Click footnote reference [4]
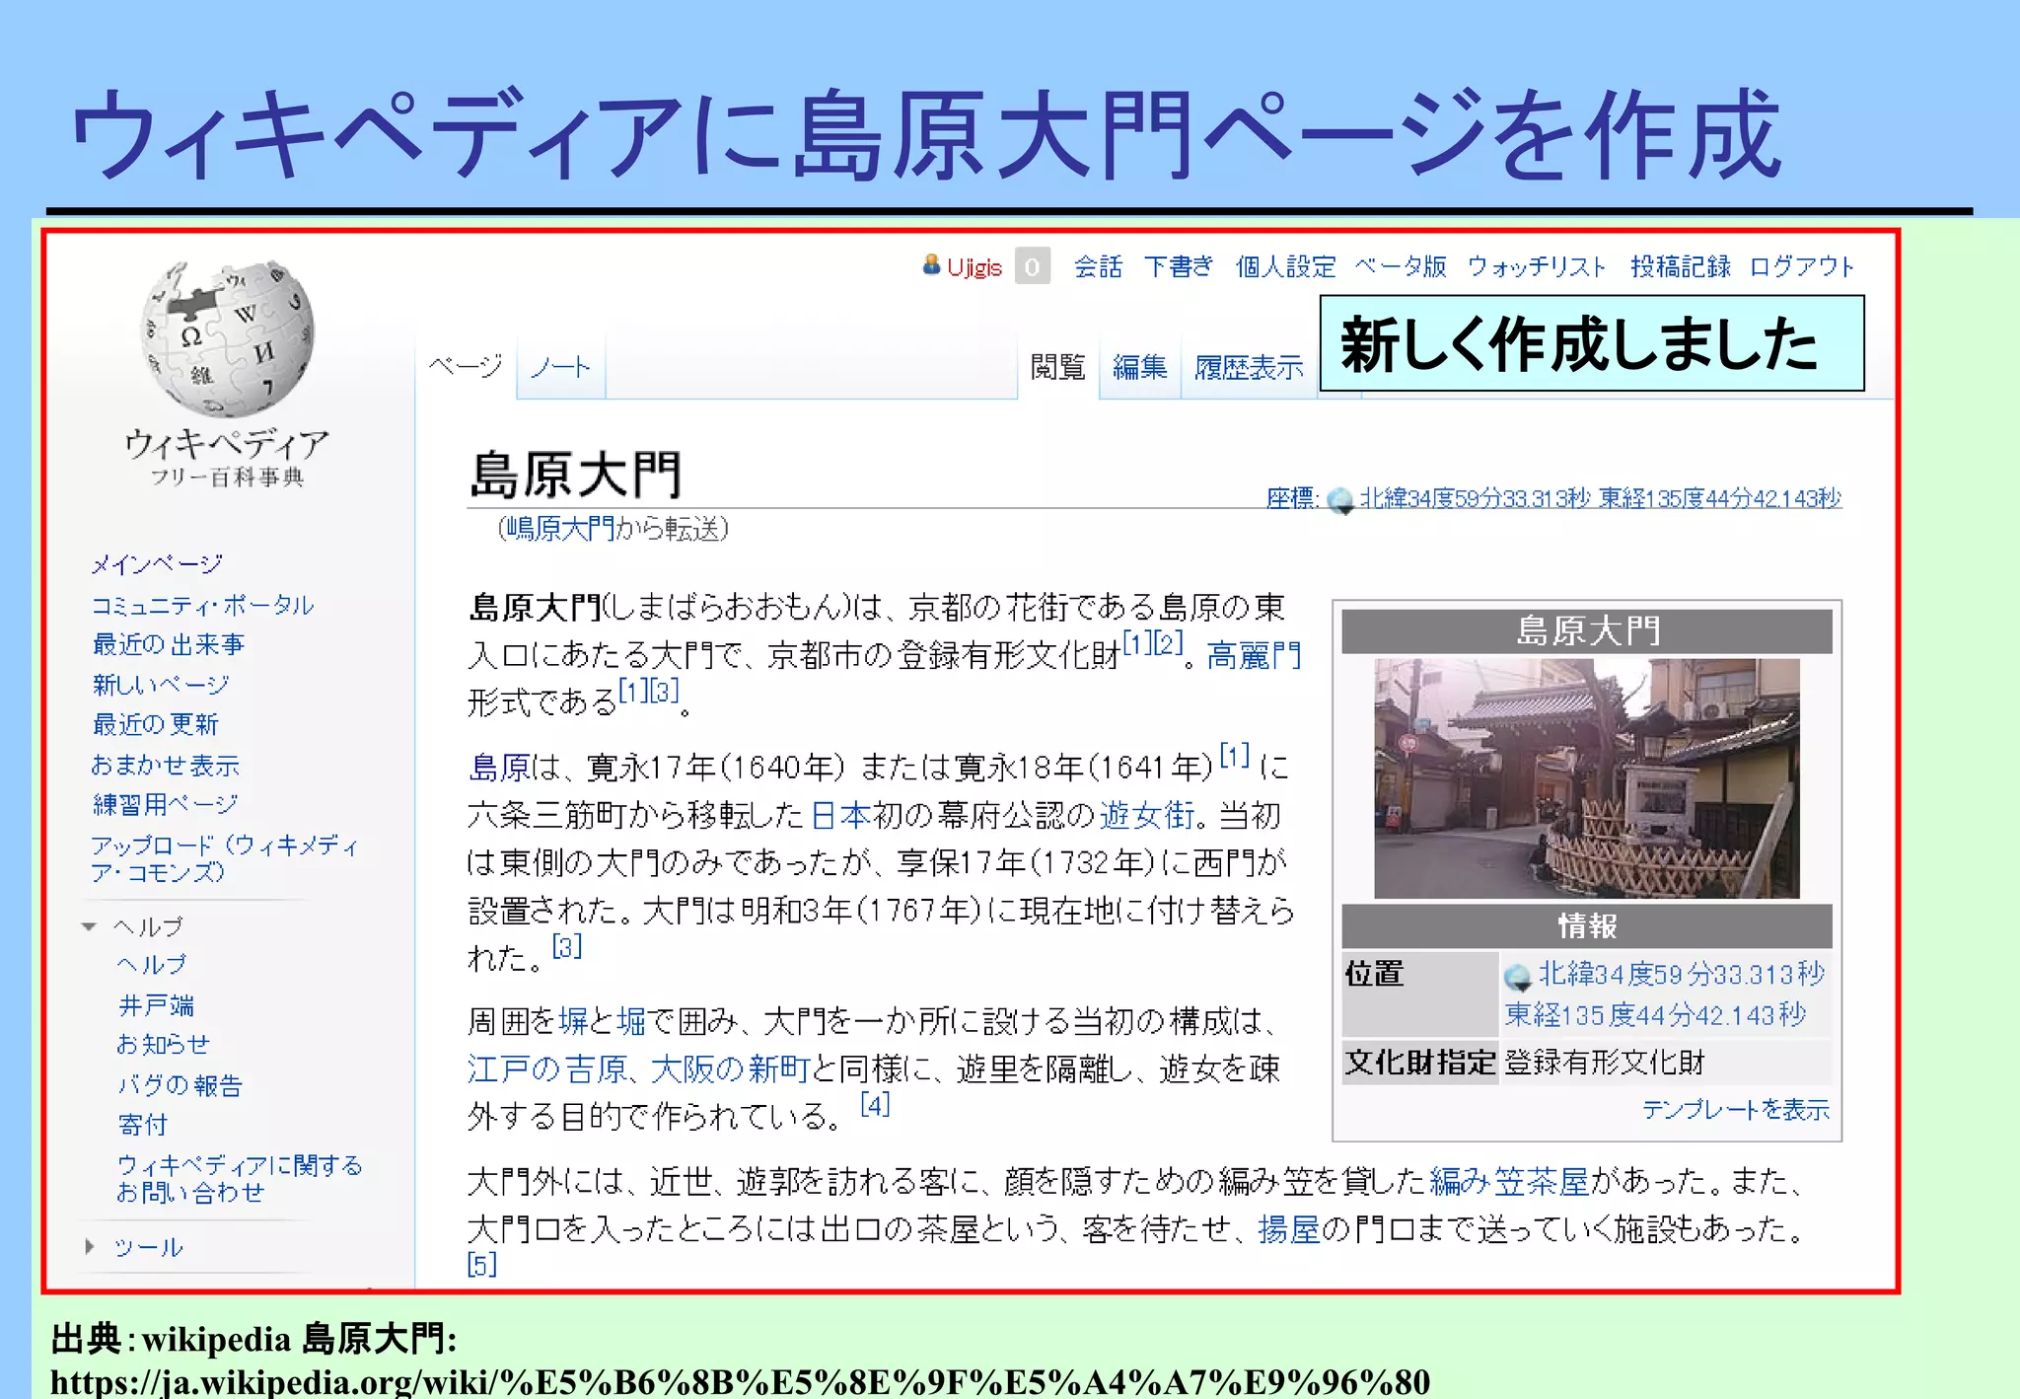Viewport: 2020px width, 1399px height. [x=875, y=1104]
